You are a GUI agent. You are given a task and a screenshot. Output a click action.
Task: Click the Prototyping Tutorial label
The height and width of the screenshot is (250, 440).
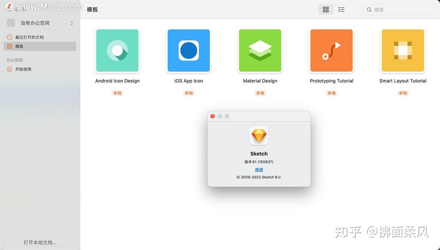click(x=331, y=81)
